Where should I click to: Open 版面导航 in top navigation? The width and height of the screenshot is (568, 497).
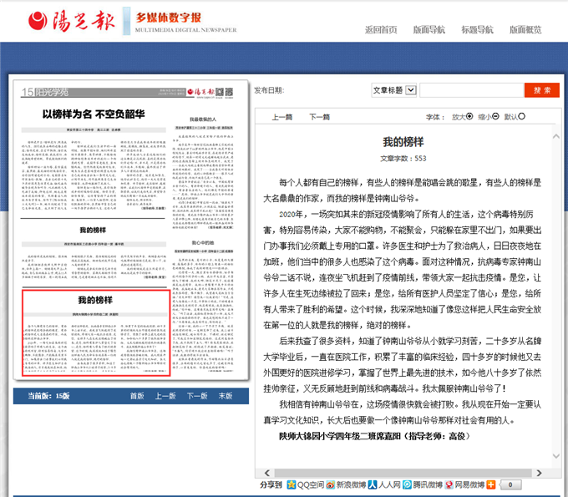coord(429,30)
